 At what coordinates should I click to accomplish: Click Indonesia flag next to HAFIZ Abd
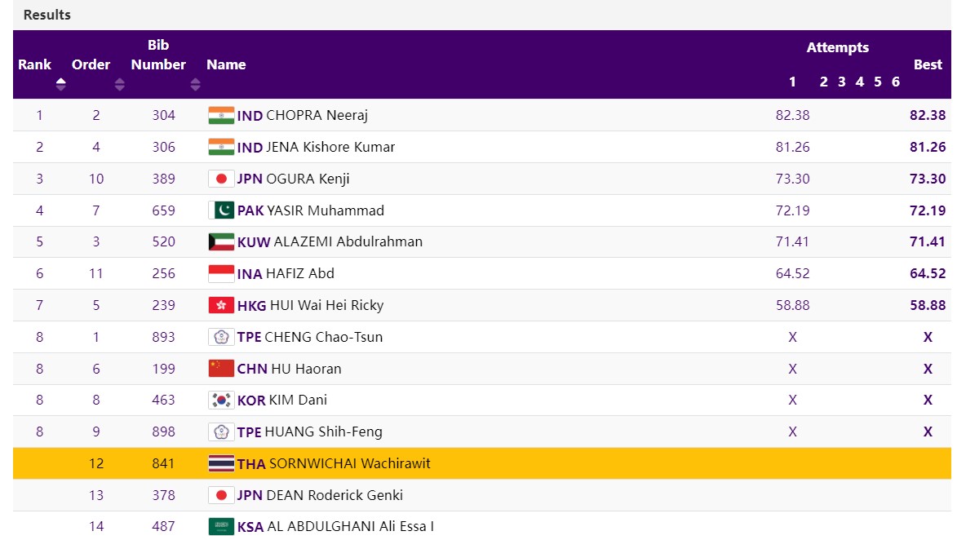220,273
